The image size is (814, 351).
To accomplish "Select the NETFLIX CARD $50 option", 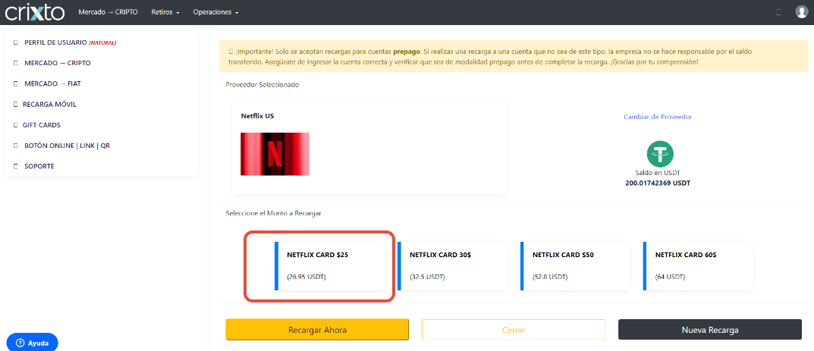I will tap(575, 266).
